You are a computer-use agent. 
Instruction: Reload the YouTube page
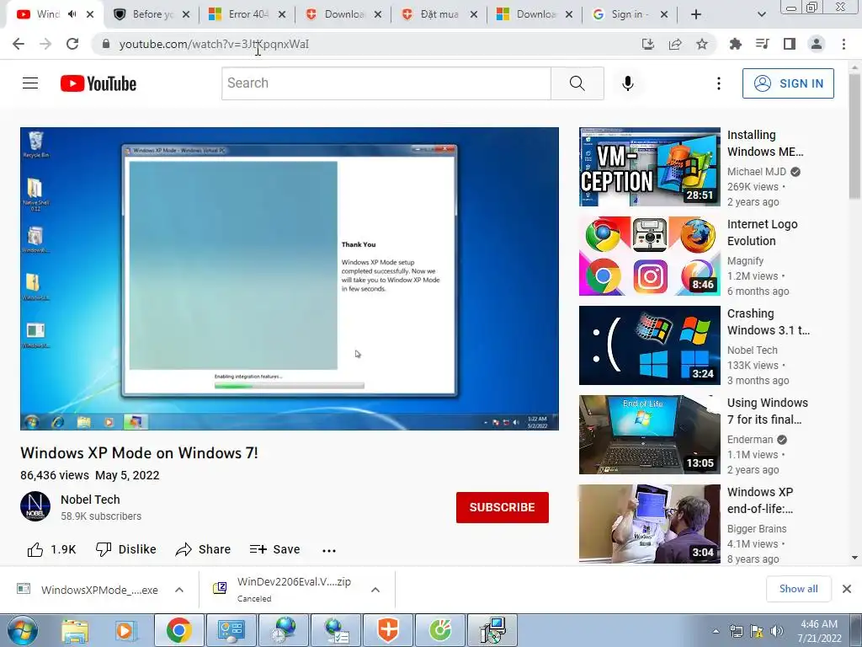click(x=72, y=44)
